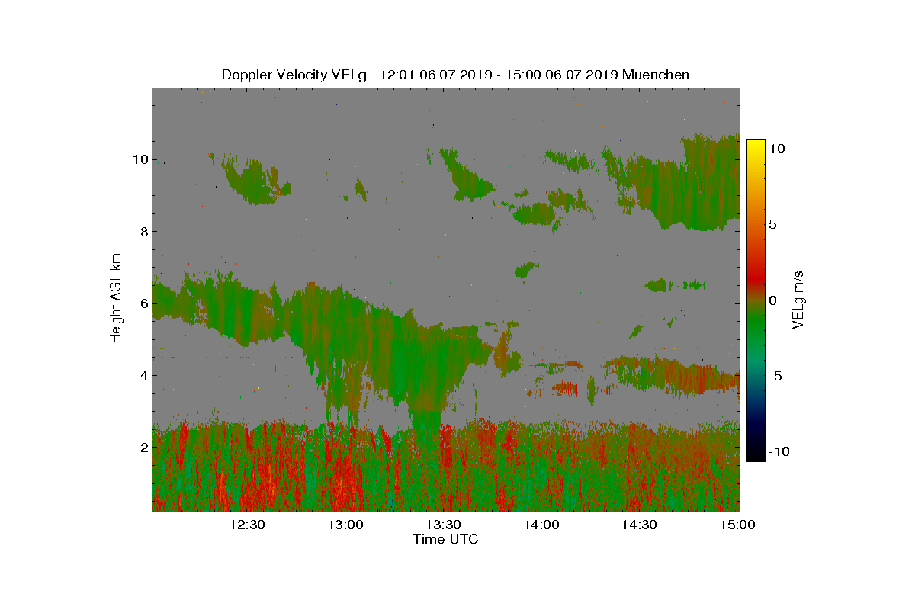Viewport: 915px width, 610px height.
Task: Click the 'Height AGL km' y-axis label
Action: point(116,298)
